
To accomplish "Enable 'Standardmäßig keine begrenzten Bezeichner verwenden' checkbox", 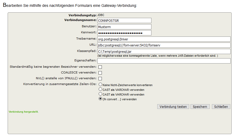I will click(100, 67).
